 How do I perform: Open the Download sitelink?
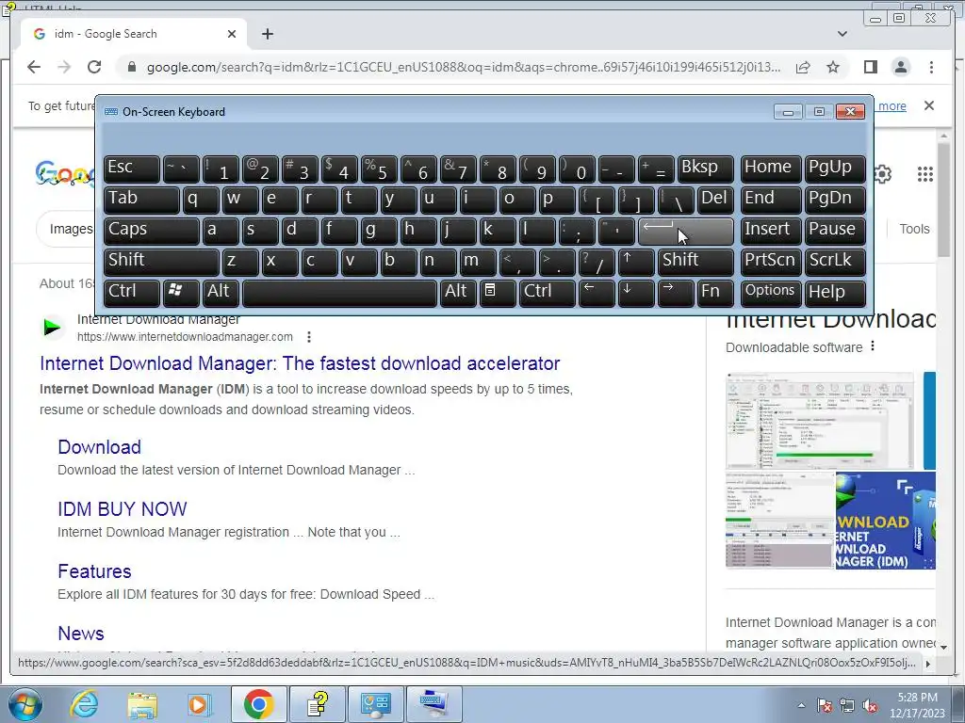pos(99,447)
